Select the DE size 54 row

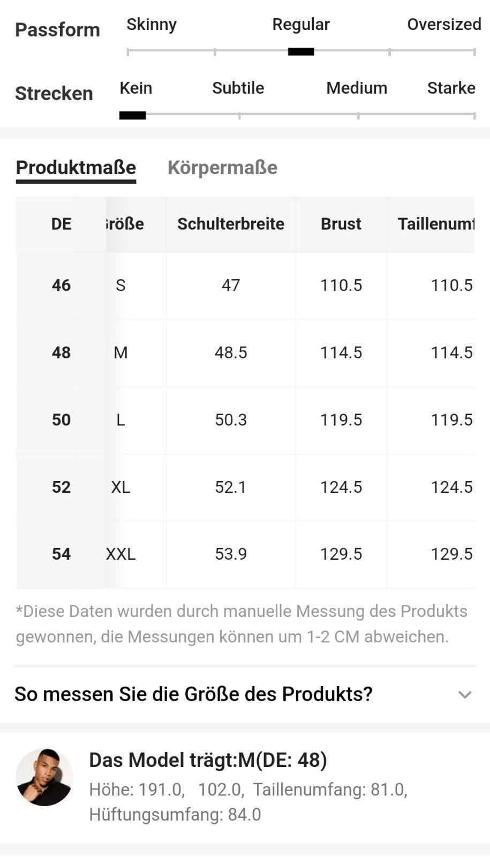[x=245, y=554]
